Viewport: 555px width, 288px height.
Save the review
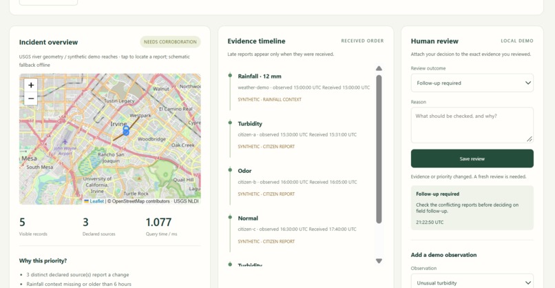pos(472,158)
